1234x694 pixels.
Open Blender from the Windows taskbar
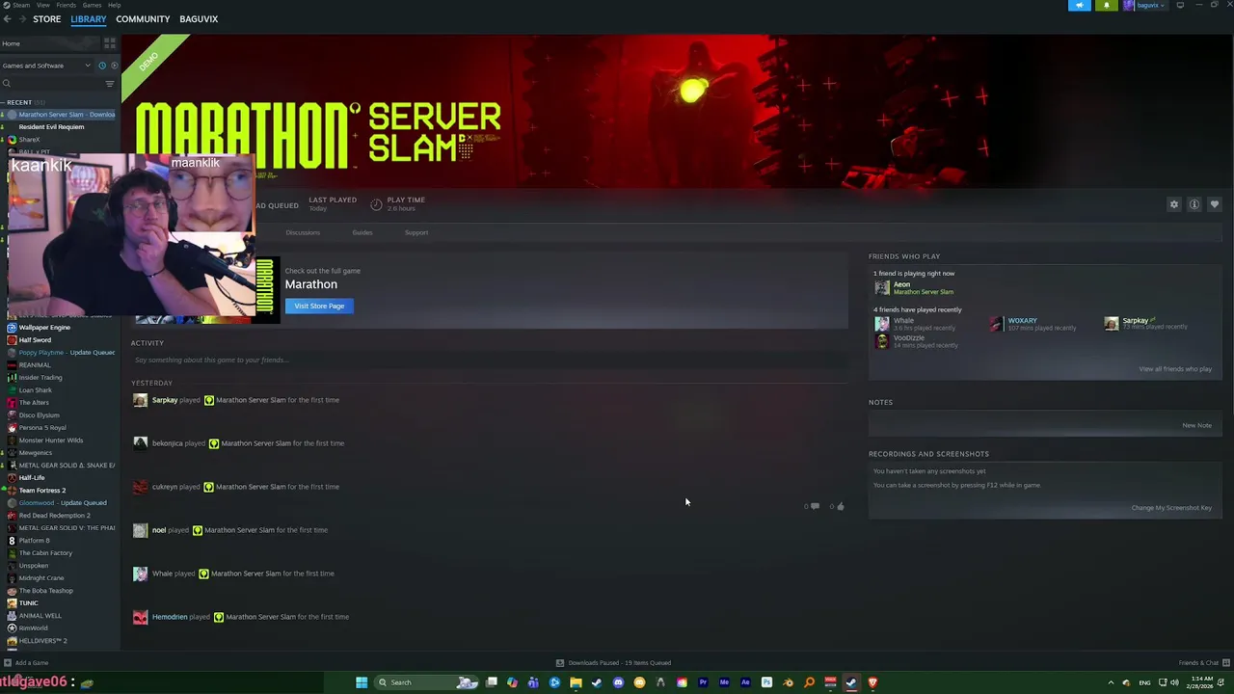point(788,682)
